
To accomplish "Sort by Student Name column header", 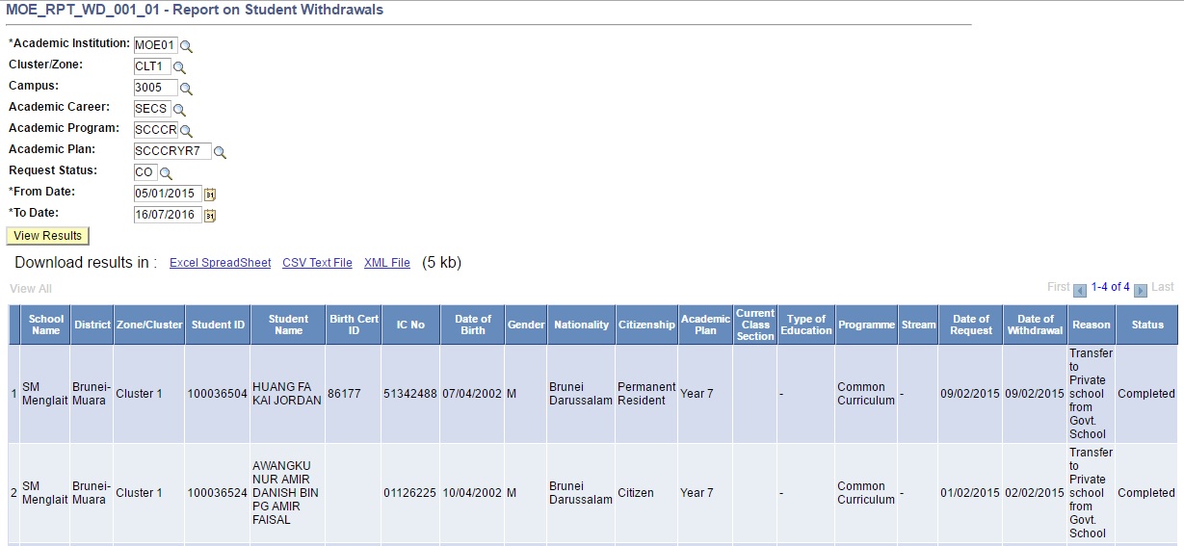I will pos(288,325).
